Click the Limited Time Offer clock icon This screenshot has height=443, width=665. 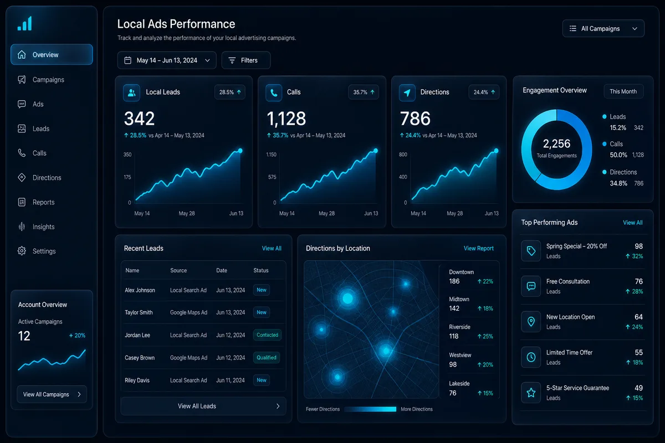[x=531, y=357]
